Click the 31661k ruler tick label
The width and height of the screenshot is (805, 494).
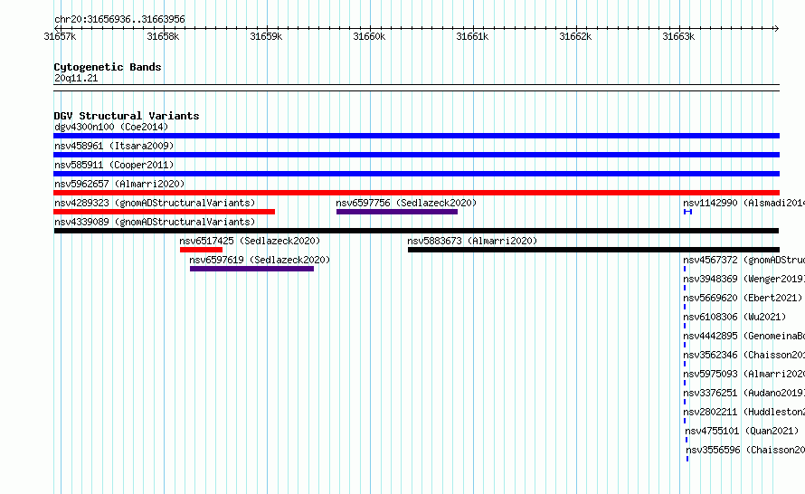pyautogui.click(x=472, y=36)
